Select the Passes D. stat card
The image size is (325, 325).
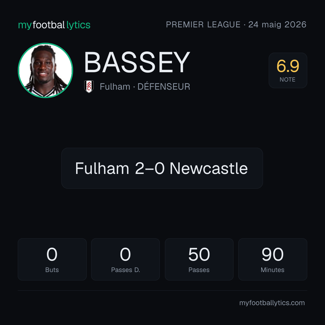[125, 259]
